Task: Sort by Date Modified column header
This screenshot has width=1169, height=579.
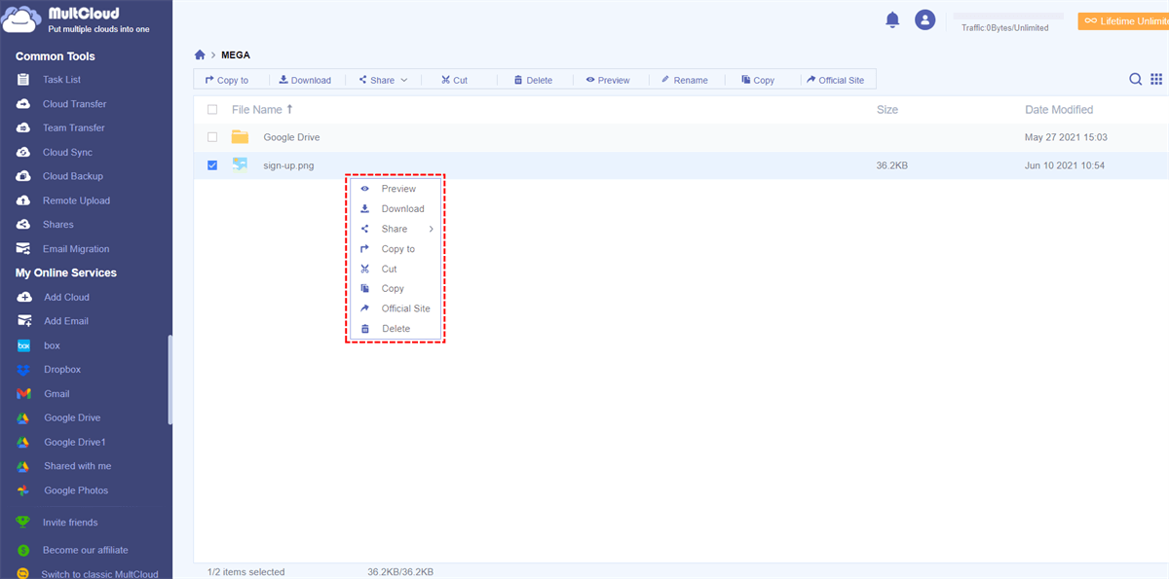Action: coord(1059,110)
